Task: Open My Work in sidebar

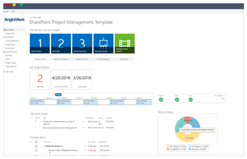Action: pyautogui.click(x=9, y=55)
